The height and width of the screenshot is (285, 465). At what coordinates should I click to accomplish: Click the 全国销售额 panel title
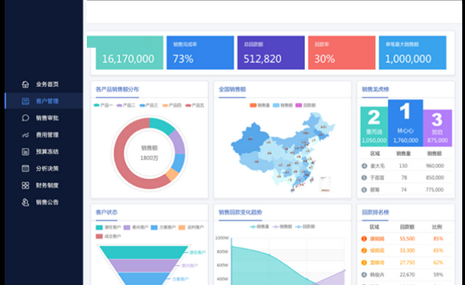232,89
